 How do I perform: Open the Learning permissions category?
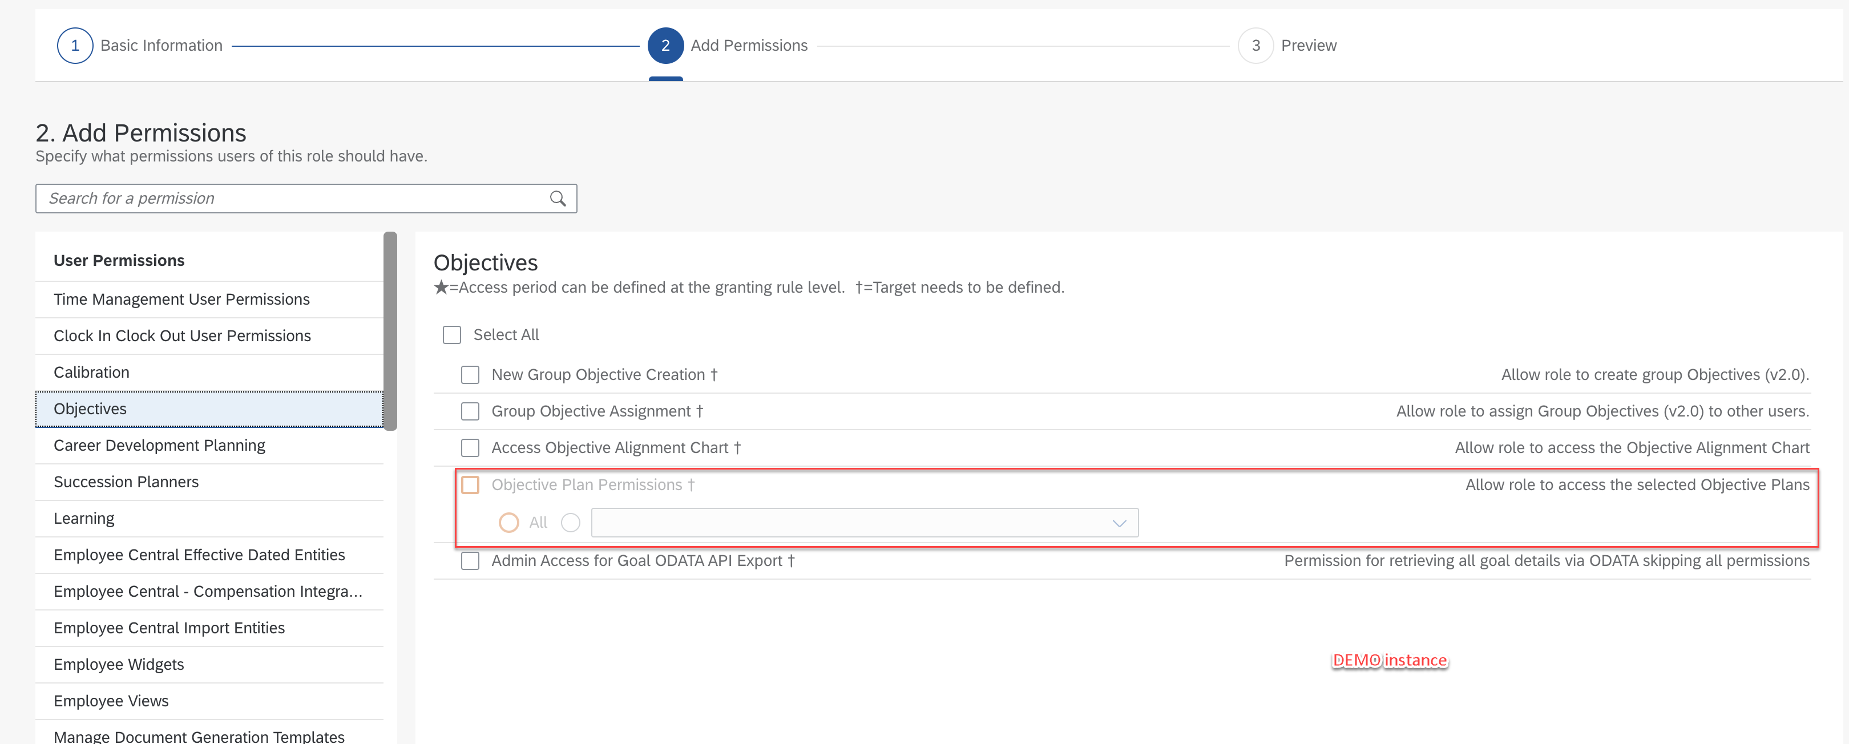coord(209,519)
